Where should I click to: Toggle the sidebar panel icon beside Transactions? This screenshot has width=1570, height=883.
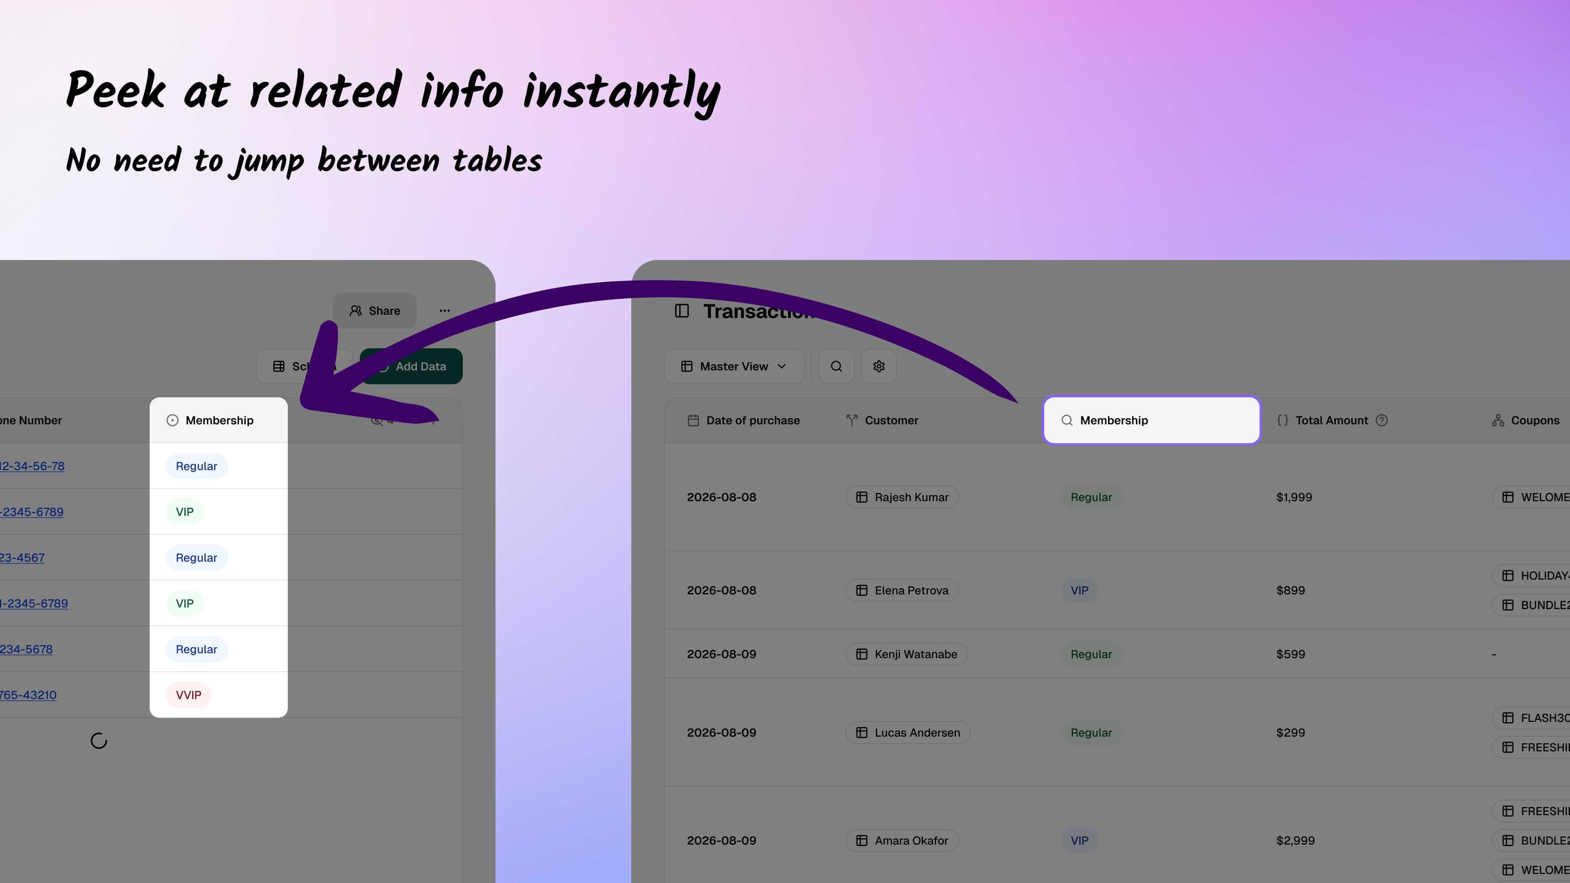pyautogui.click(x=682, y=311)
